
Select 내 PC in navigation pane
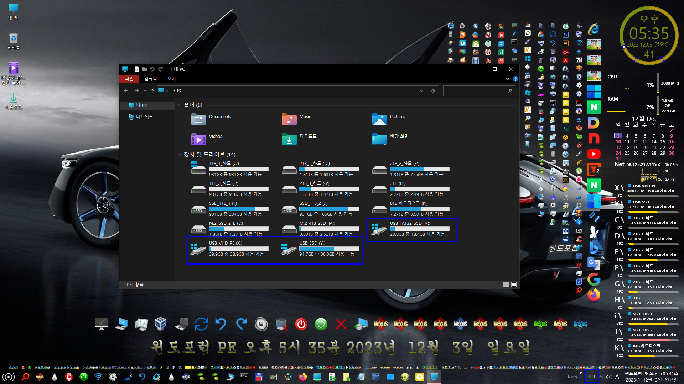[x=148, y=106]
